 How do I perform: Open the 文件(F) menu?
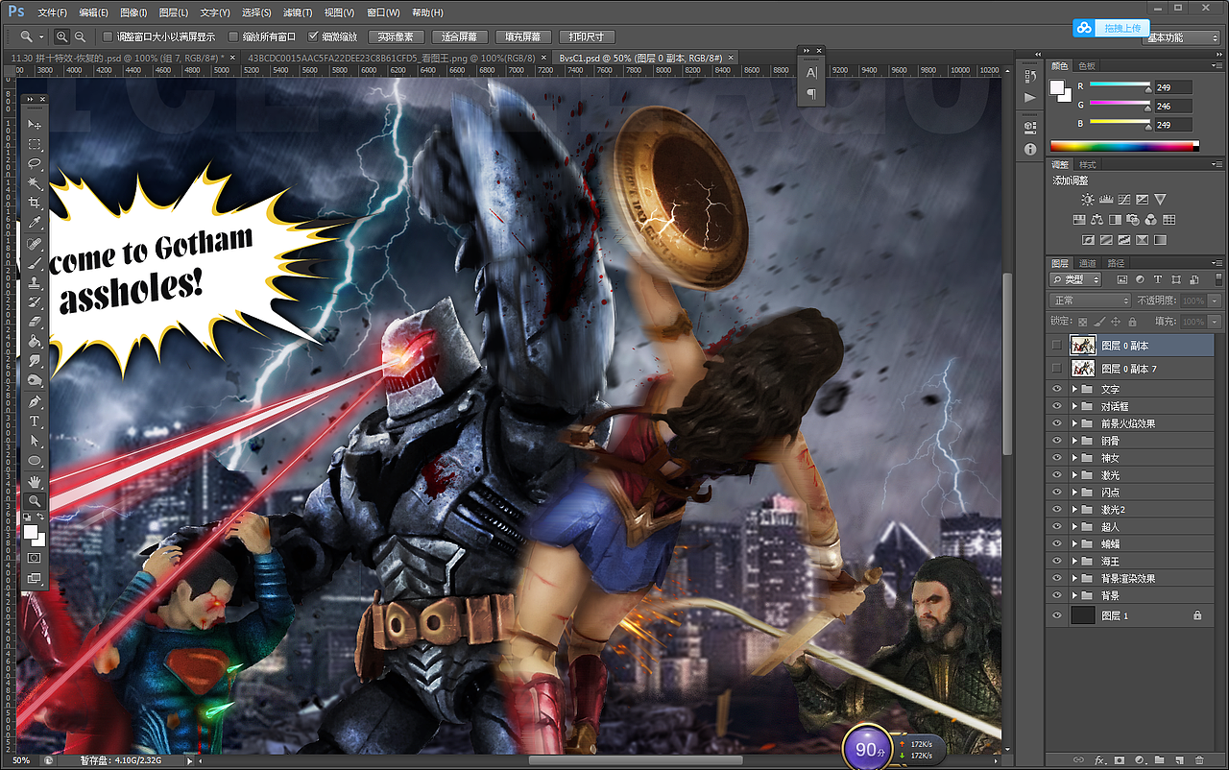[x=52, y=12]
